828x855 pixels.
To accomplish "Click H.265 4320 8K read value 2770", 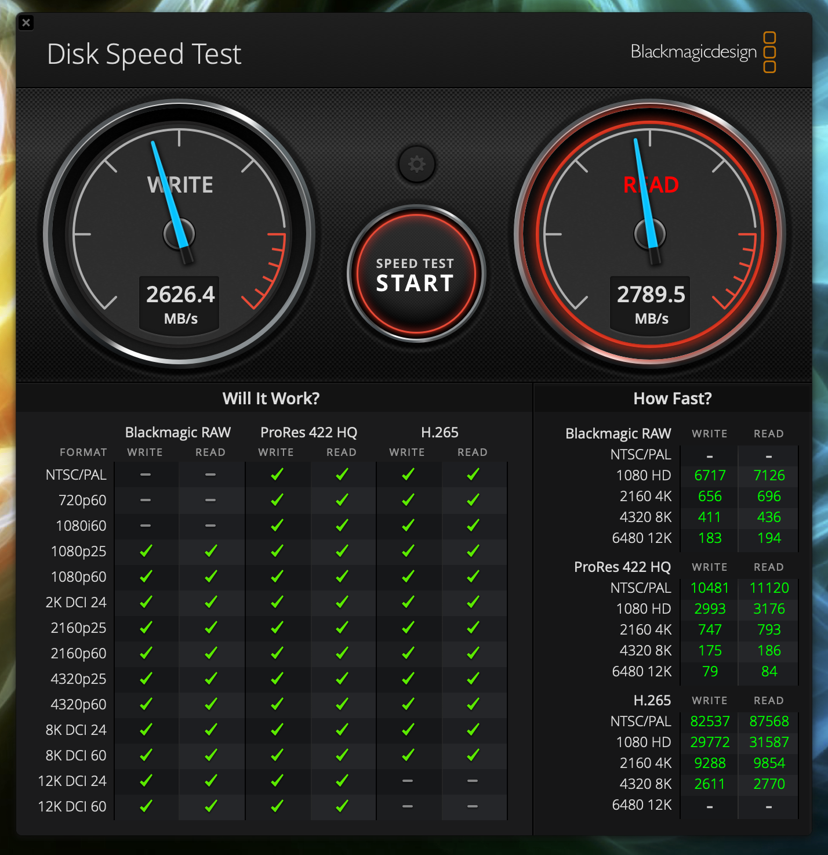I will click(x=769, y=784).
